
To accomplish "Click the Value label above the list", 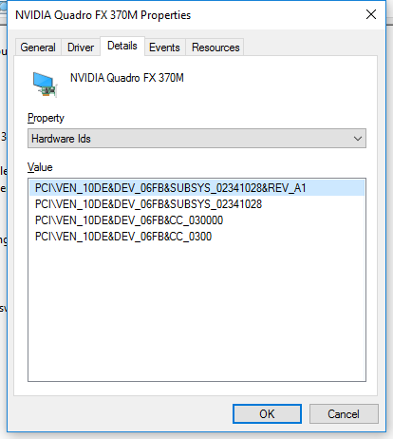I will point(40,167).
